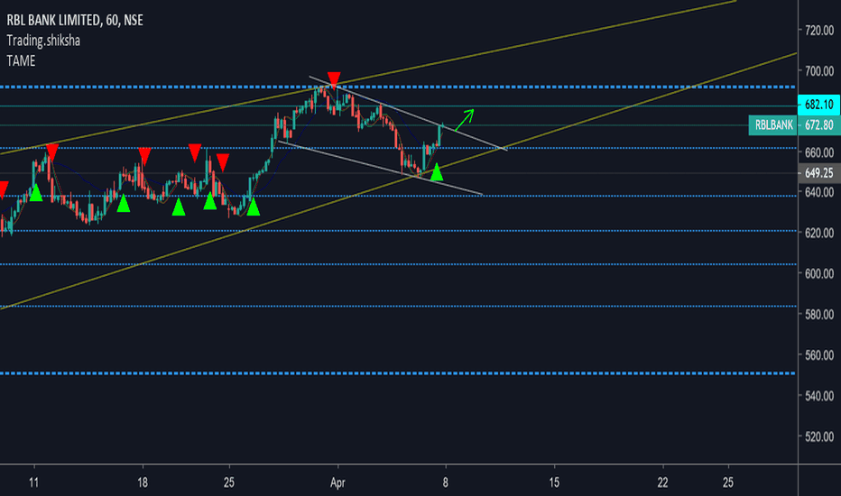841x496 pixels.
Task: Select the upper white descending wedge line
Action: 408,113
